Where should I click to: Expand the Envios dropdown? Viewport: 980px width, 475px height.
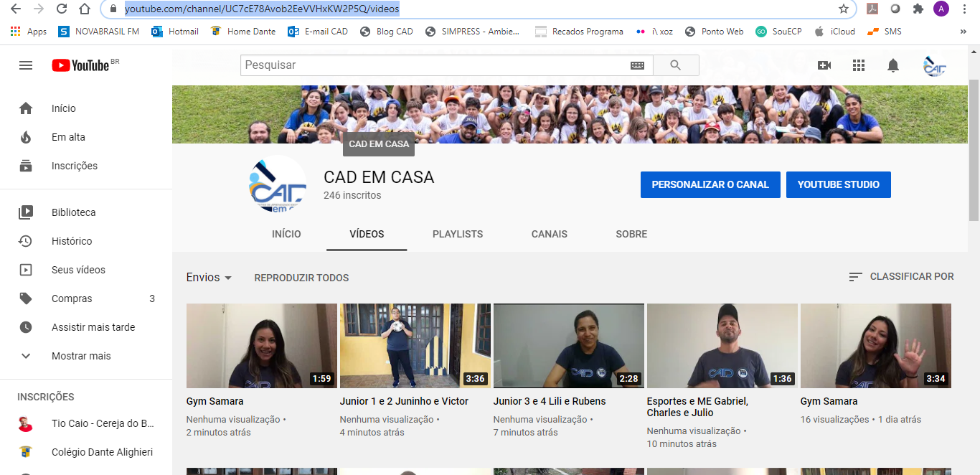[x=209, y=278]
